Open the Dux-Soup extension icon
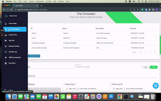Viewport: 161px width, 101px height. [146, 10]
